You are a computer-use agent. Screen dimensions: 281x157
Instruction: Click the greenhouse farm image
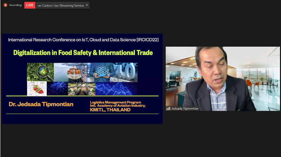click(82, 89)
